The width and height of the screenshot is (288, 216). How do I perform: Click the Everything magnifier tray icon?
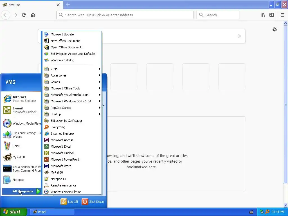267,212
